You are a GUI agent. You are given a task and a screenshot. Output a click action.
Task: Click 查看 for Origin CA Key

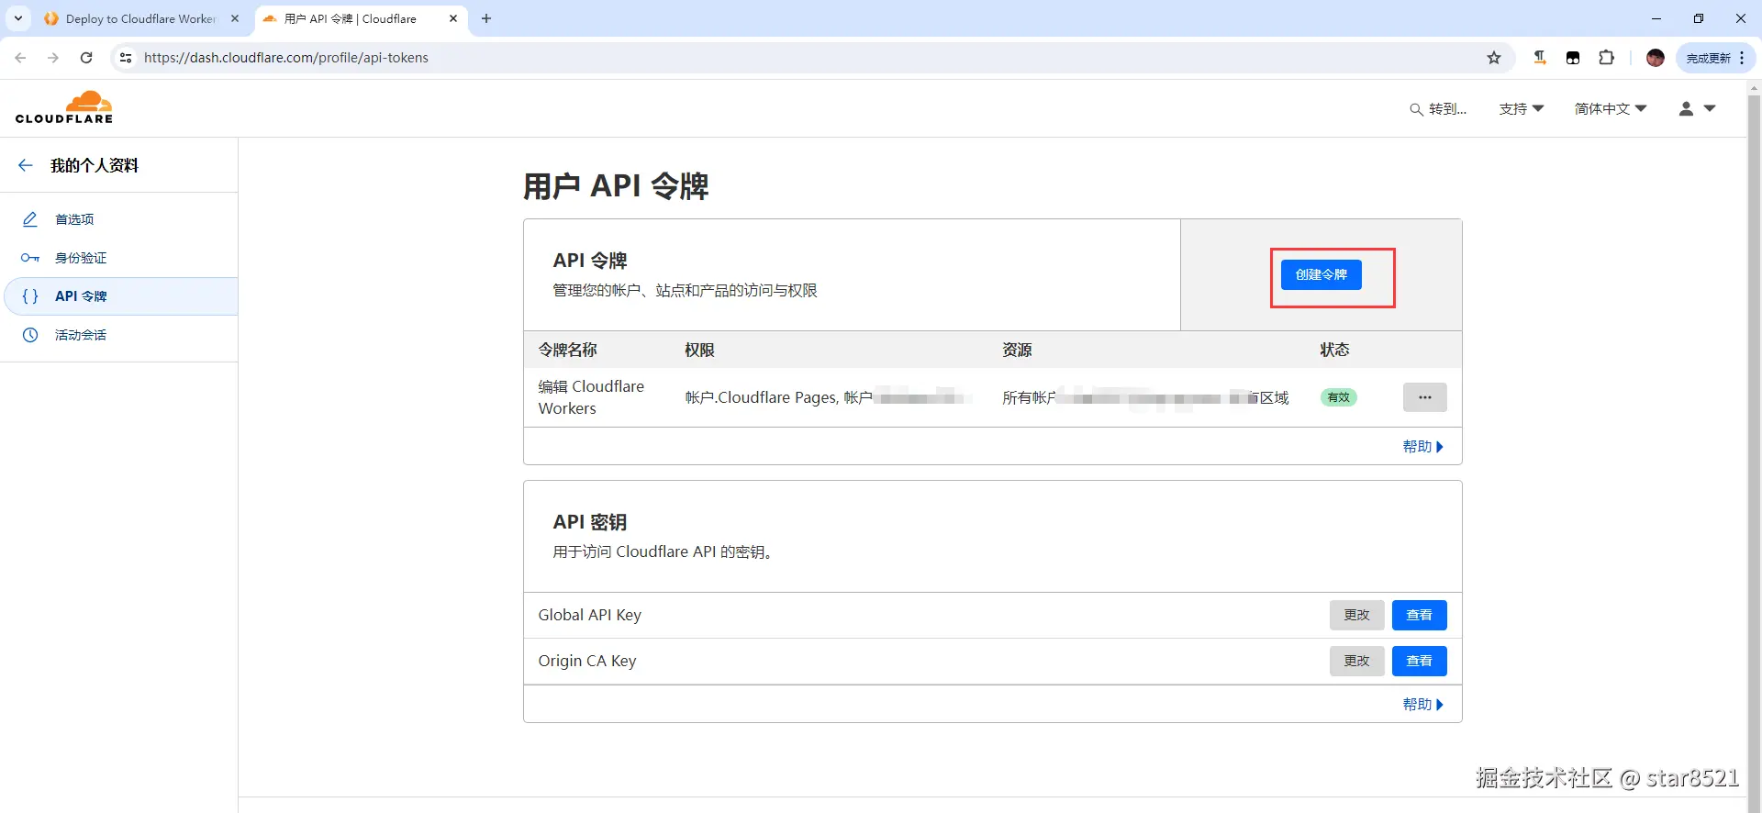click(1419, 661)
